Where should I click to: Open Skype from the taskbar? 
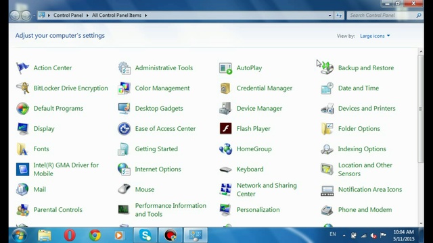coord(145,236)
